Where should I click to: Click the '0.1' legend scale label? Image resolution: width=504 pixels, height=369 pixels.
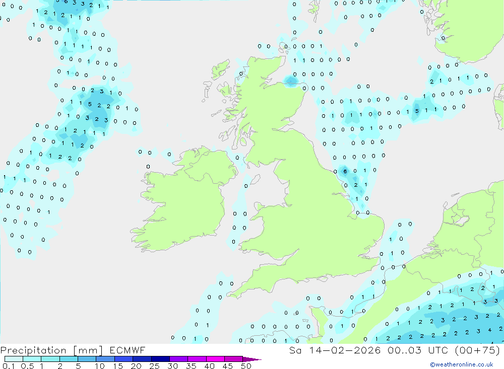(9, 366)
